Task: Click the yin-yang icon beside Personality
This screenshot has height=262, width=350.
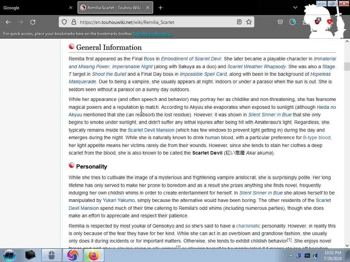Action: click(71, 165)
